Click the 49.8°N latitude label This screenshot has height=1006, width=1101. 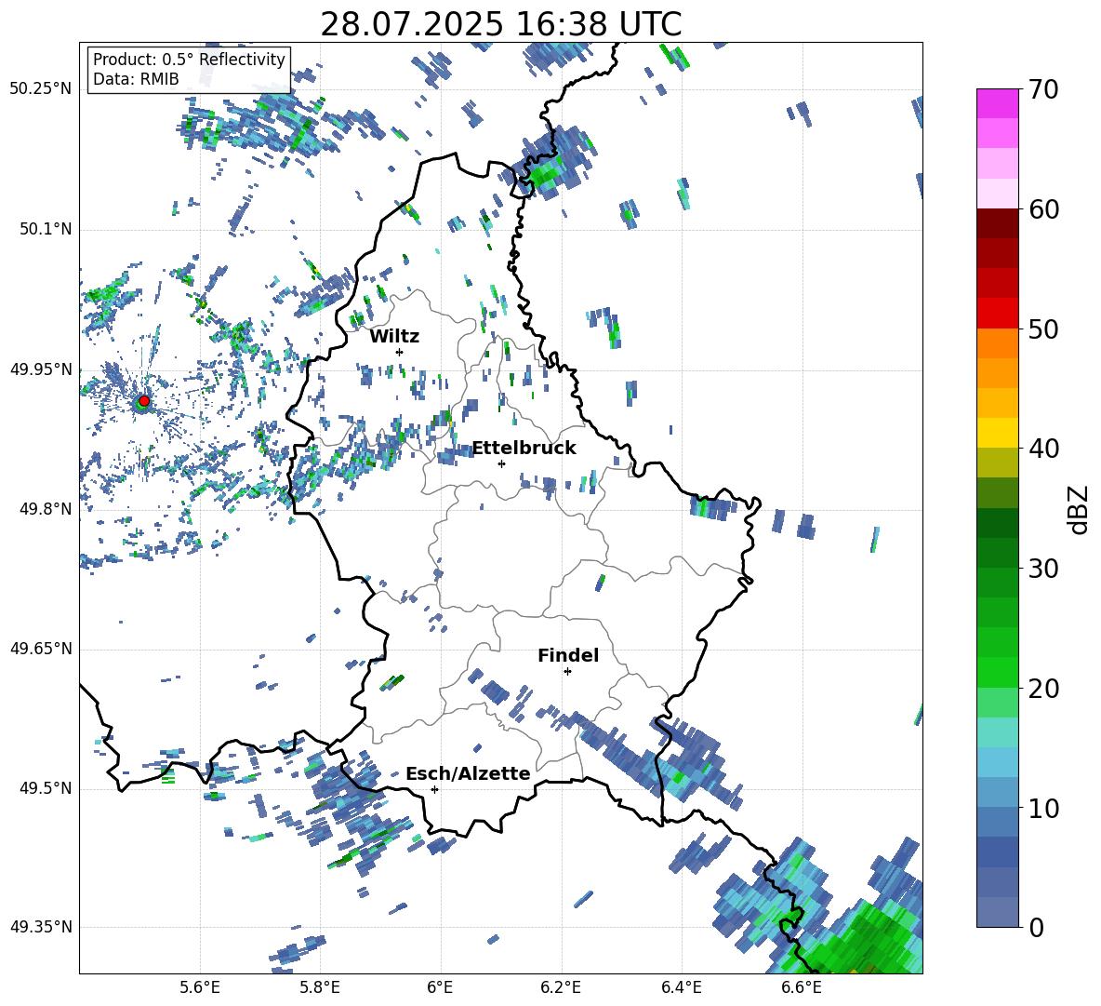[45, 509]
